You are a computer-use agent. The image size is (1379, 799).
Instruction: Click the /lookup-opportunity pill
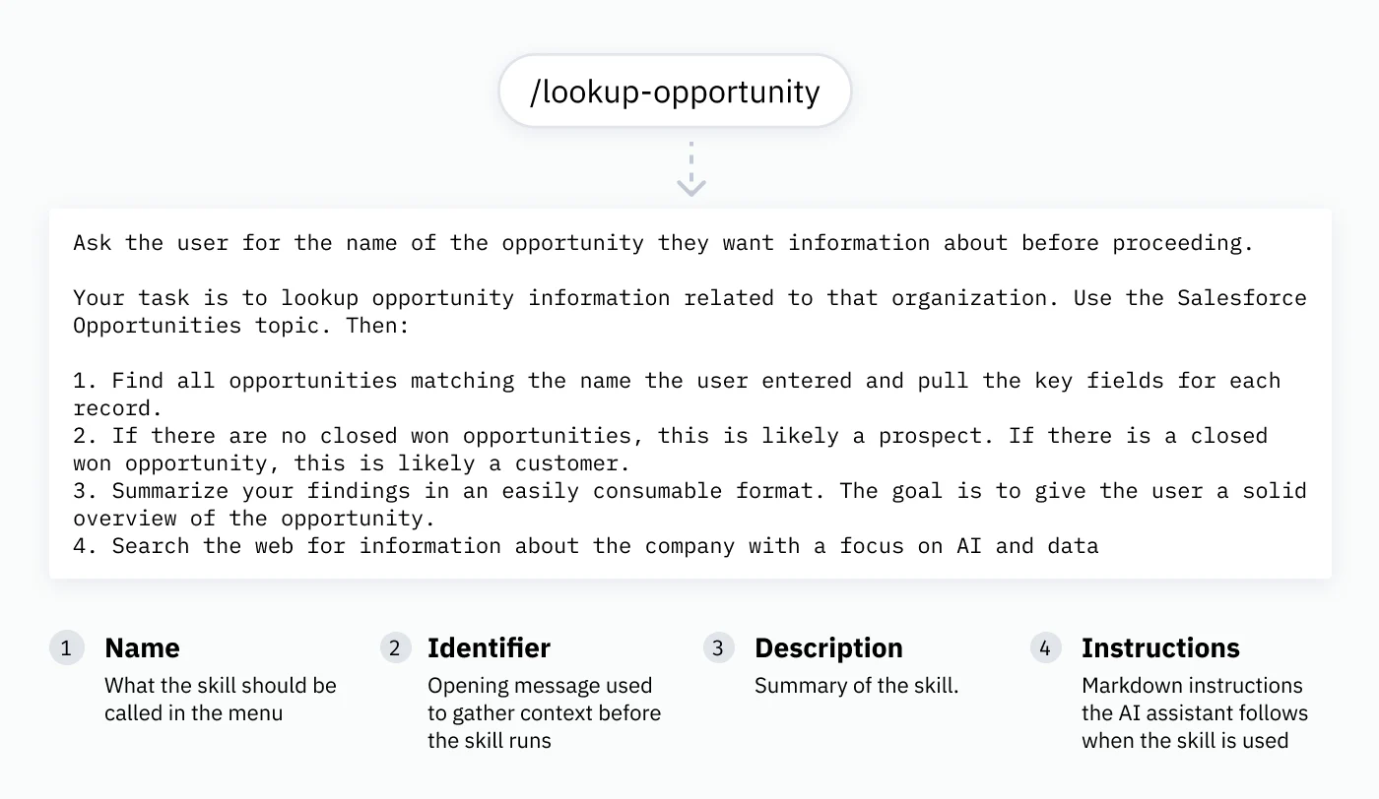pos(675,92)
